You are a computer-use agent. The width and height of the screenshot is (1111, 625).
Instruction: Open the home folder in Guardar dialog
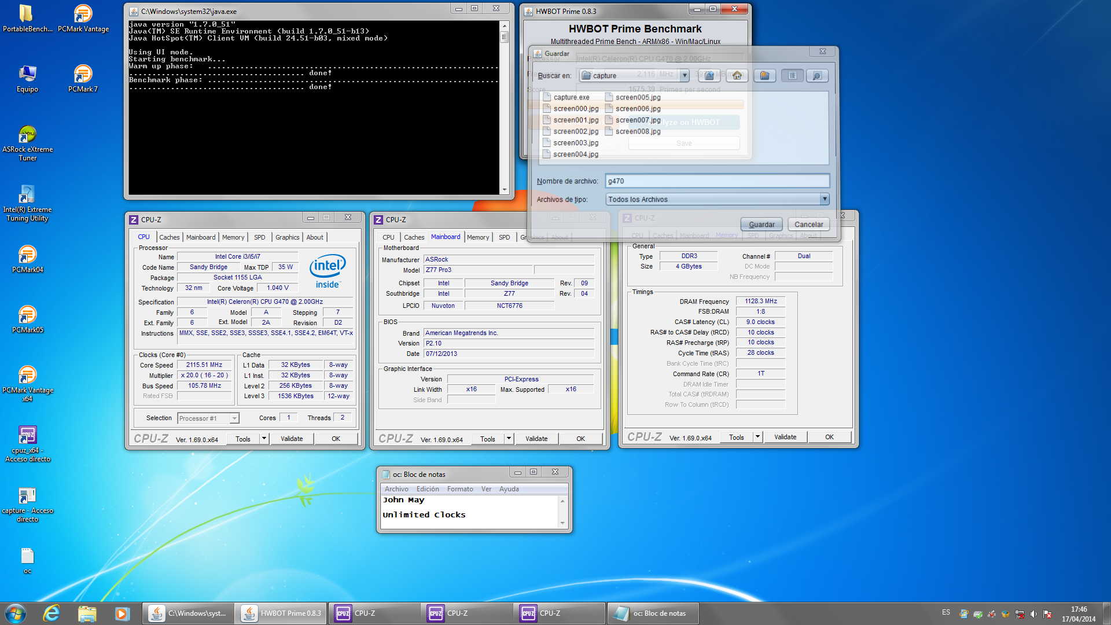click(x=737, y=75)
